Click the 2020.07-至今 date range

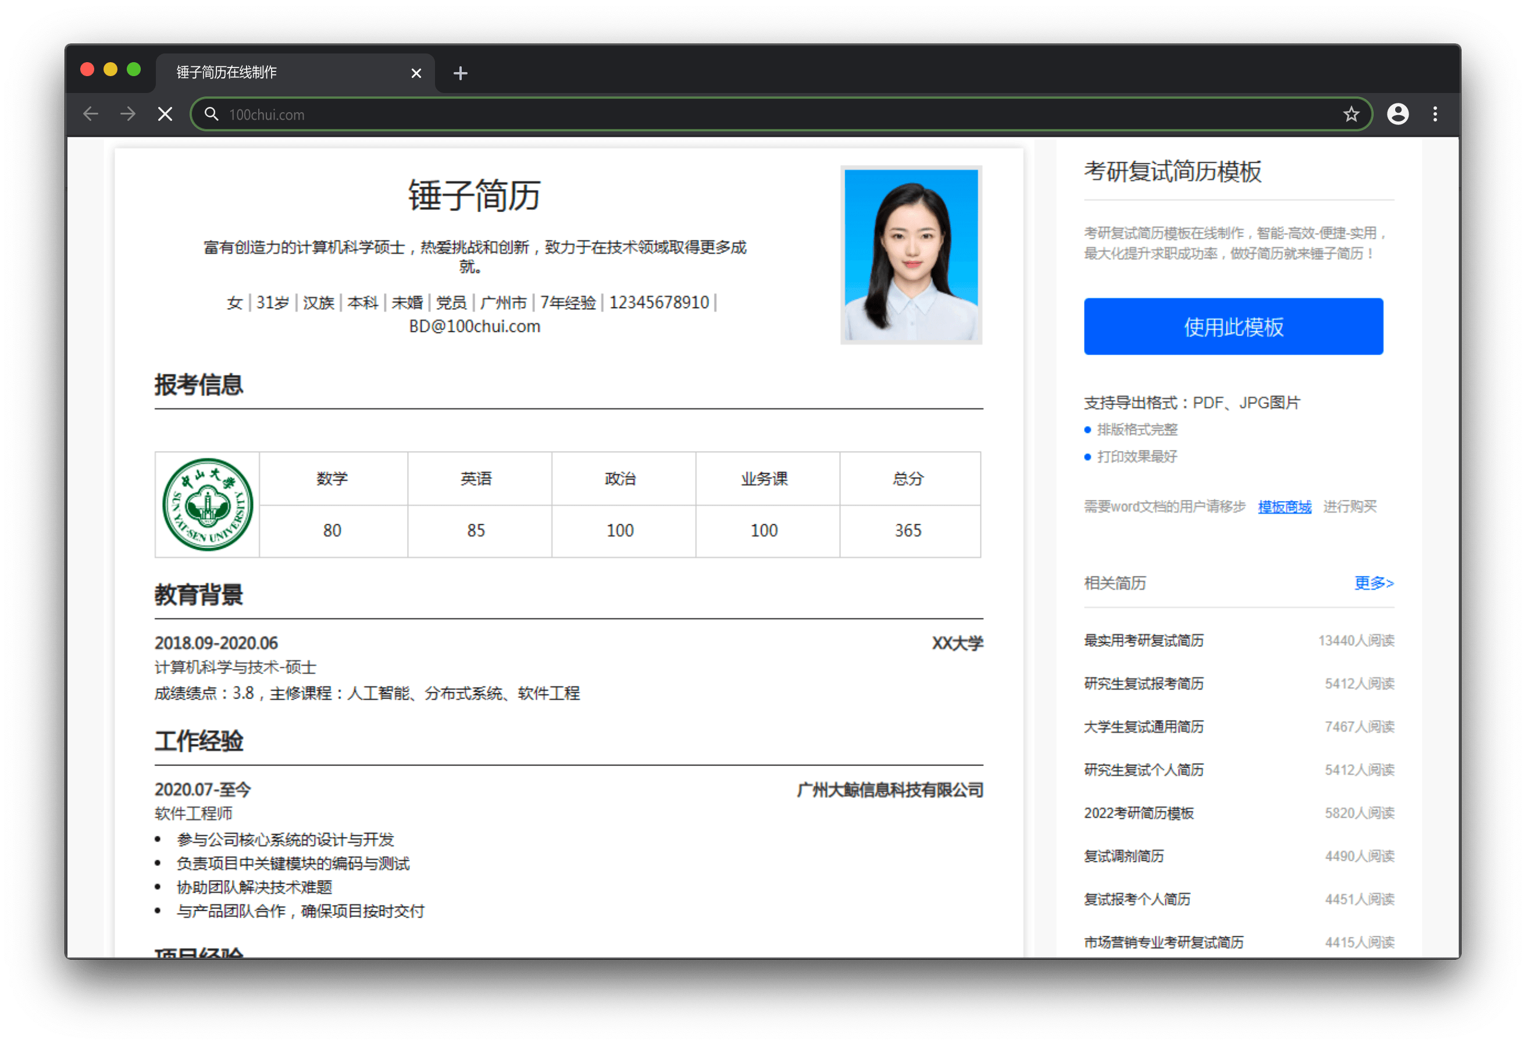tap(202, 790)
